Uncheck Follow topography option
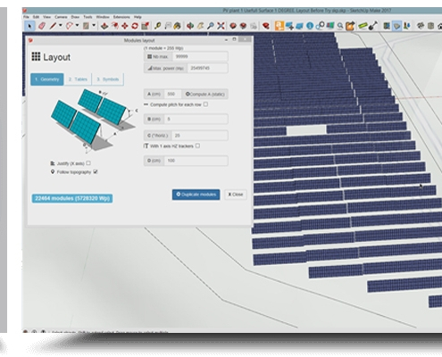The height and width of the screenshot is (357, 442). click(x=96, y=171)
